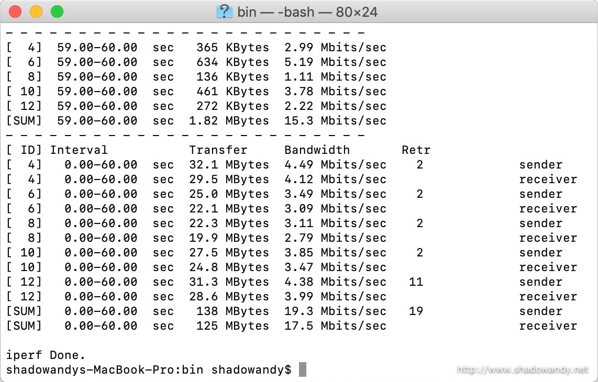Click the 138 MBytes SUM transfer value
Screen dimensions: 598x382
point(232,311)
